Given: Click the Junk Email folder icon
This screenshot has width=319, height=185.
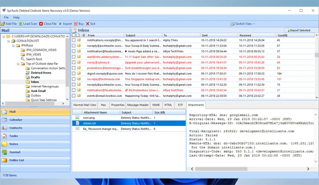Looking at the screenshot, I should (x=28, y=91).
